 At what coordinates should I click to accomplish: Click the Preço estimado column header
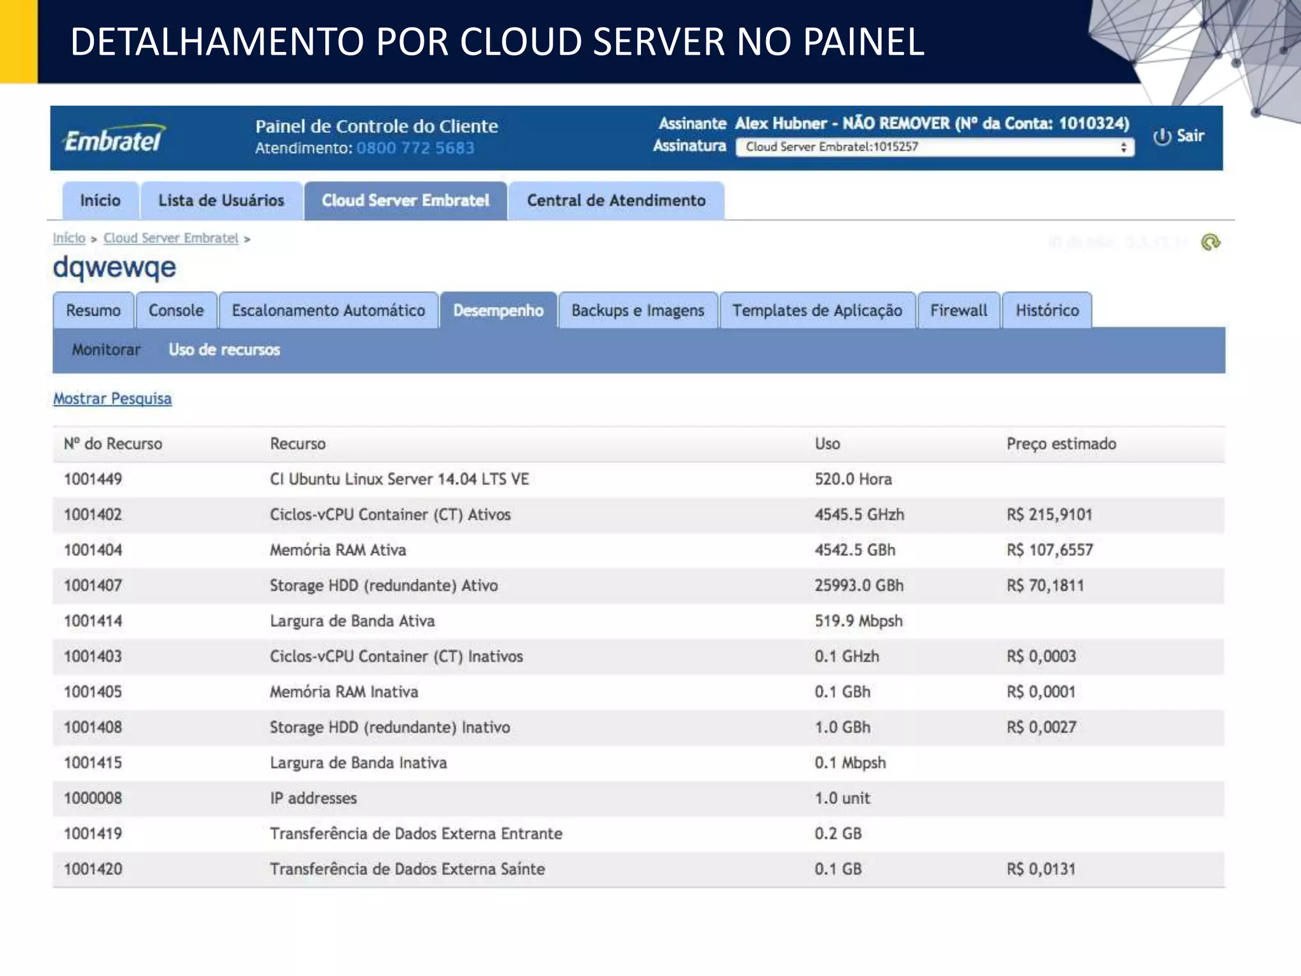pos(1062,444)
